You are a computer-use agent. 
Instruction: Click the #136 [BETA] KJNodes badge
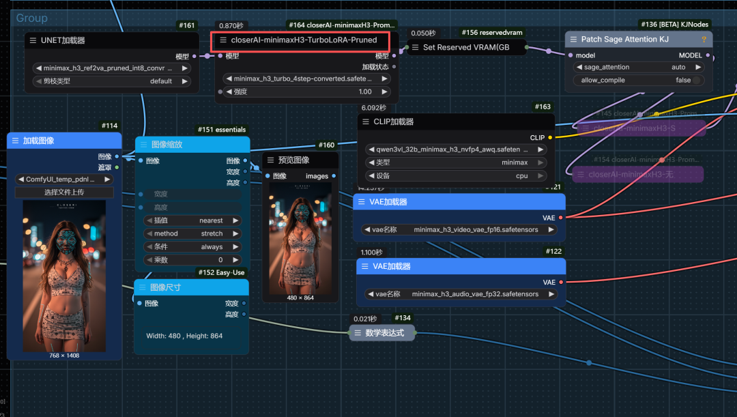coord(674,25)
